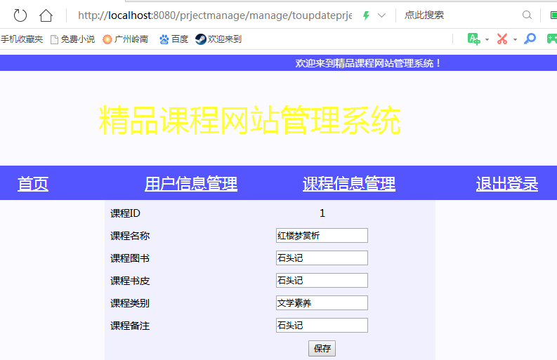The height and width of the screenshot is (360, 557).
Task: Click the green lightning speed-mode icon
Action: 366,15
